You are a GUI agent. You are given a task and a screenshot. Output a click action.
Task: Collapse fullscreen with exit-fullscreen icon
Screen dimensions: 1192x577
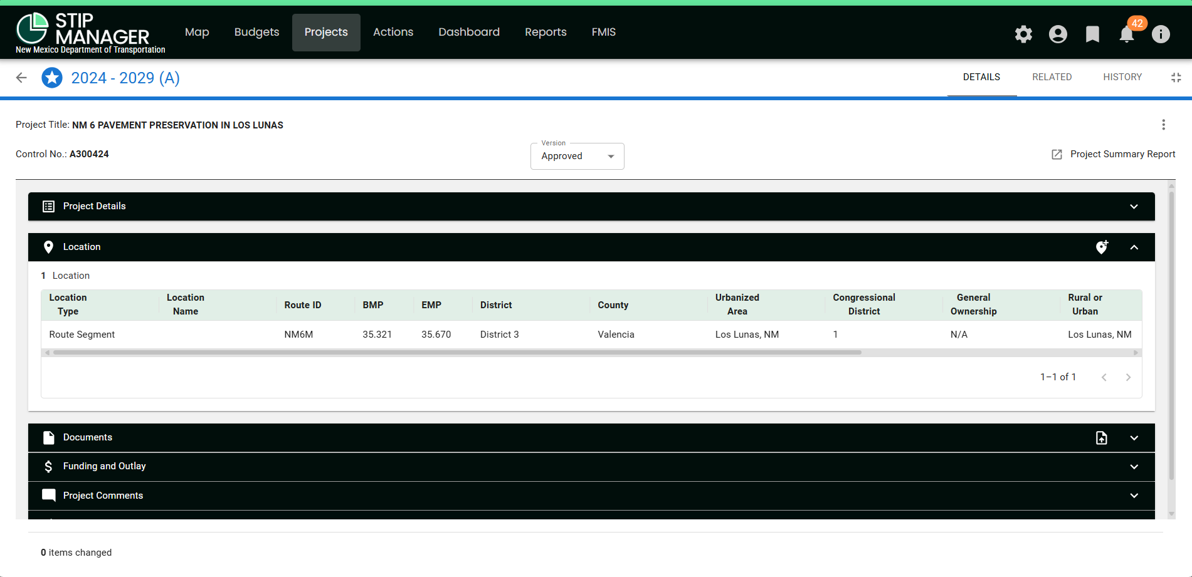click(x=1176, y=78)
